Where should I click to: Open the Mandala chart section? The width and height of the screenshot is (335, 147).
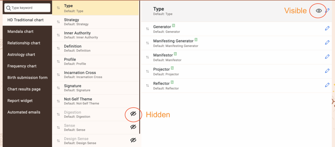[20, 32]
